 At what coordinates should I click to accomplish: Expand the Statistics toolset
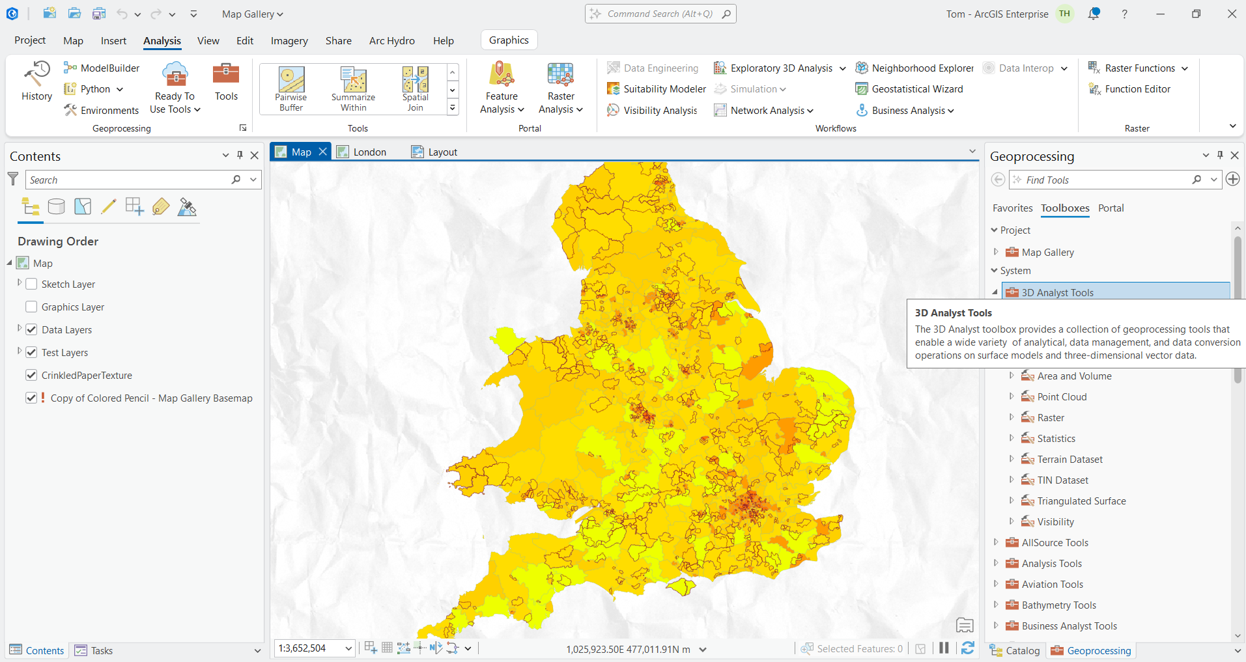pyautogui.click(x=1012, y=438)
